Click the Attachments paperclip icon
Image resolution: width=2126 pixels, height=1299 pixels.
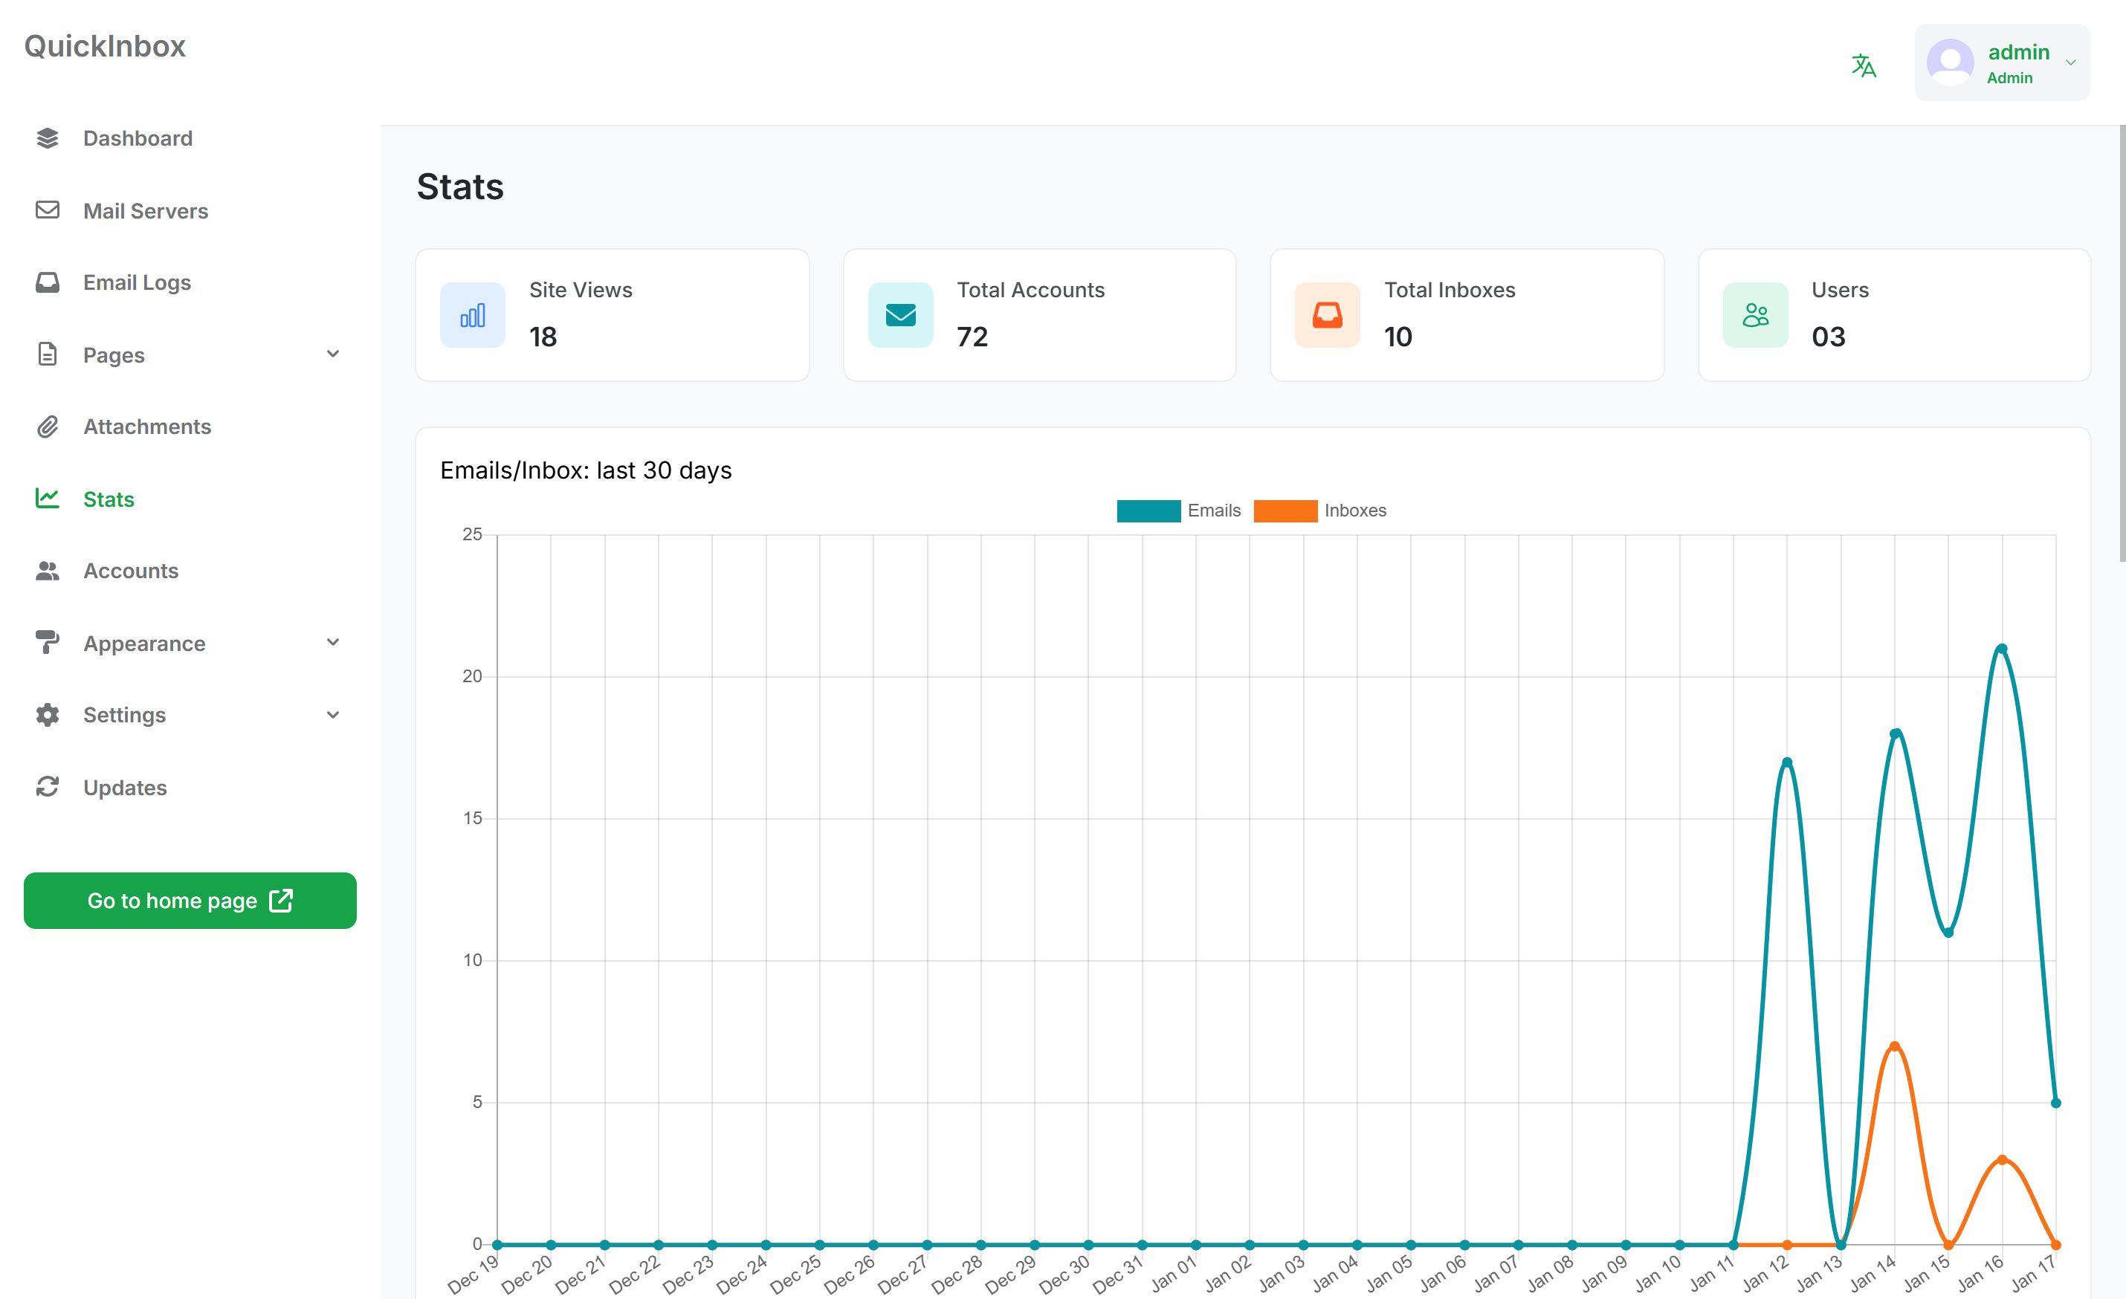click(48, 427)
